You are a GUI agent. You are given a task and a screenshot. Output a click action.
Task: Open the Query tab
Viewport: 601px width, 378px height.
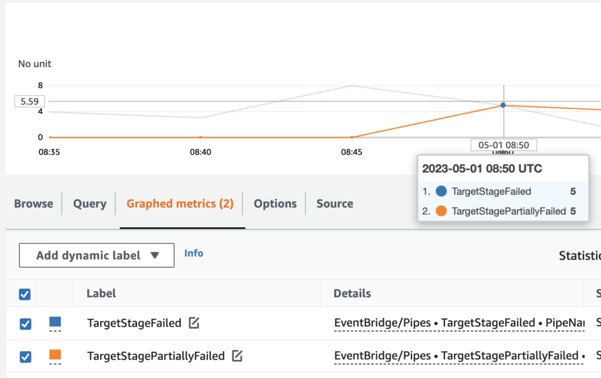click(x=90, y=203)
